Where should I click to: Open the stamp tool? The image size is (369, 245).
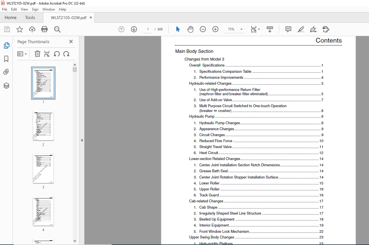[x=326, y=29]
